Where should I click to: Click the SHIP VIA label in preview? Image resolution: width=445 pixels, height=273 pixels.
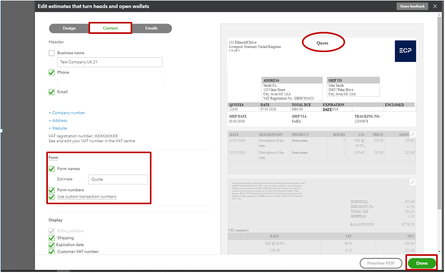299,117
